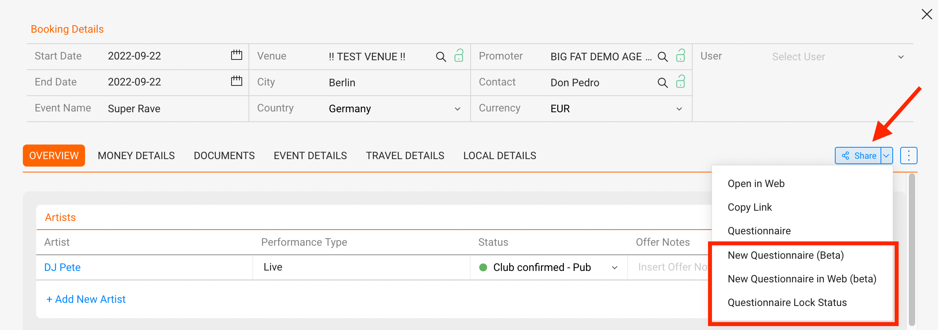The height and width of the screenshot is (330, 938).
Task: Click the vertical scrollbar on the right
Action: (x=912, y=249)
